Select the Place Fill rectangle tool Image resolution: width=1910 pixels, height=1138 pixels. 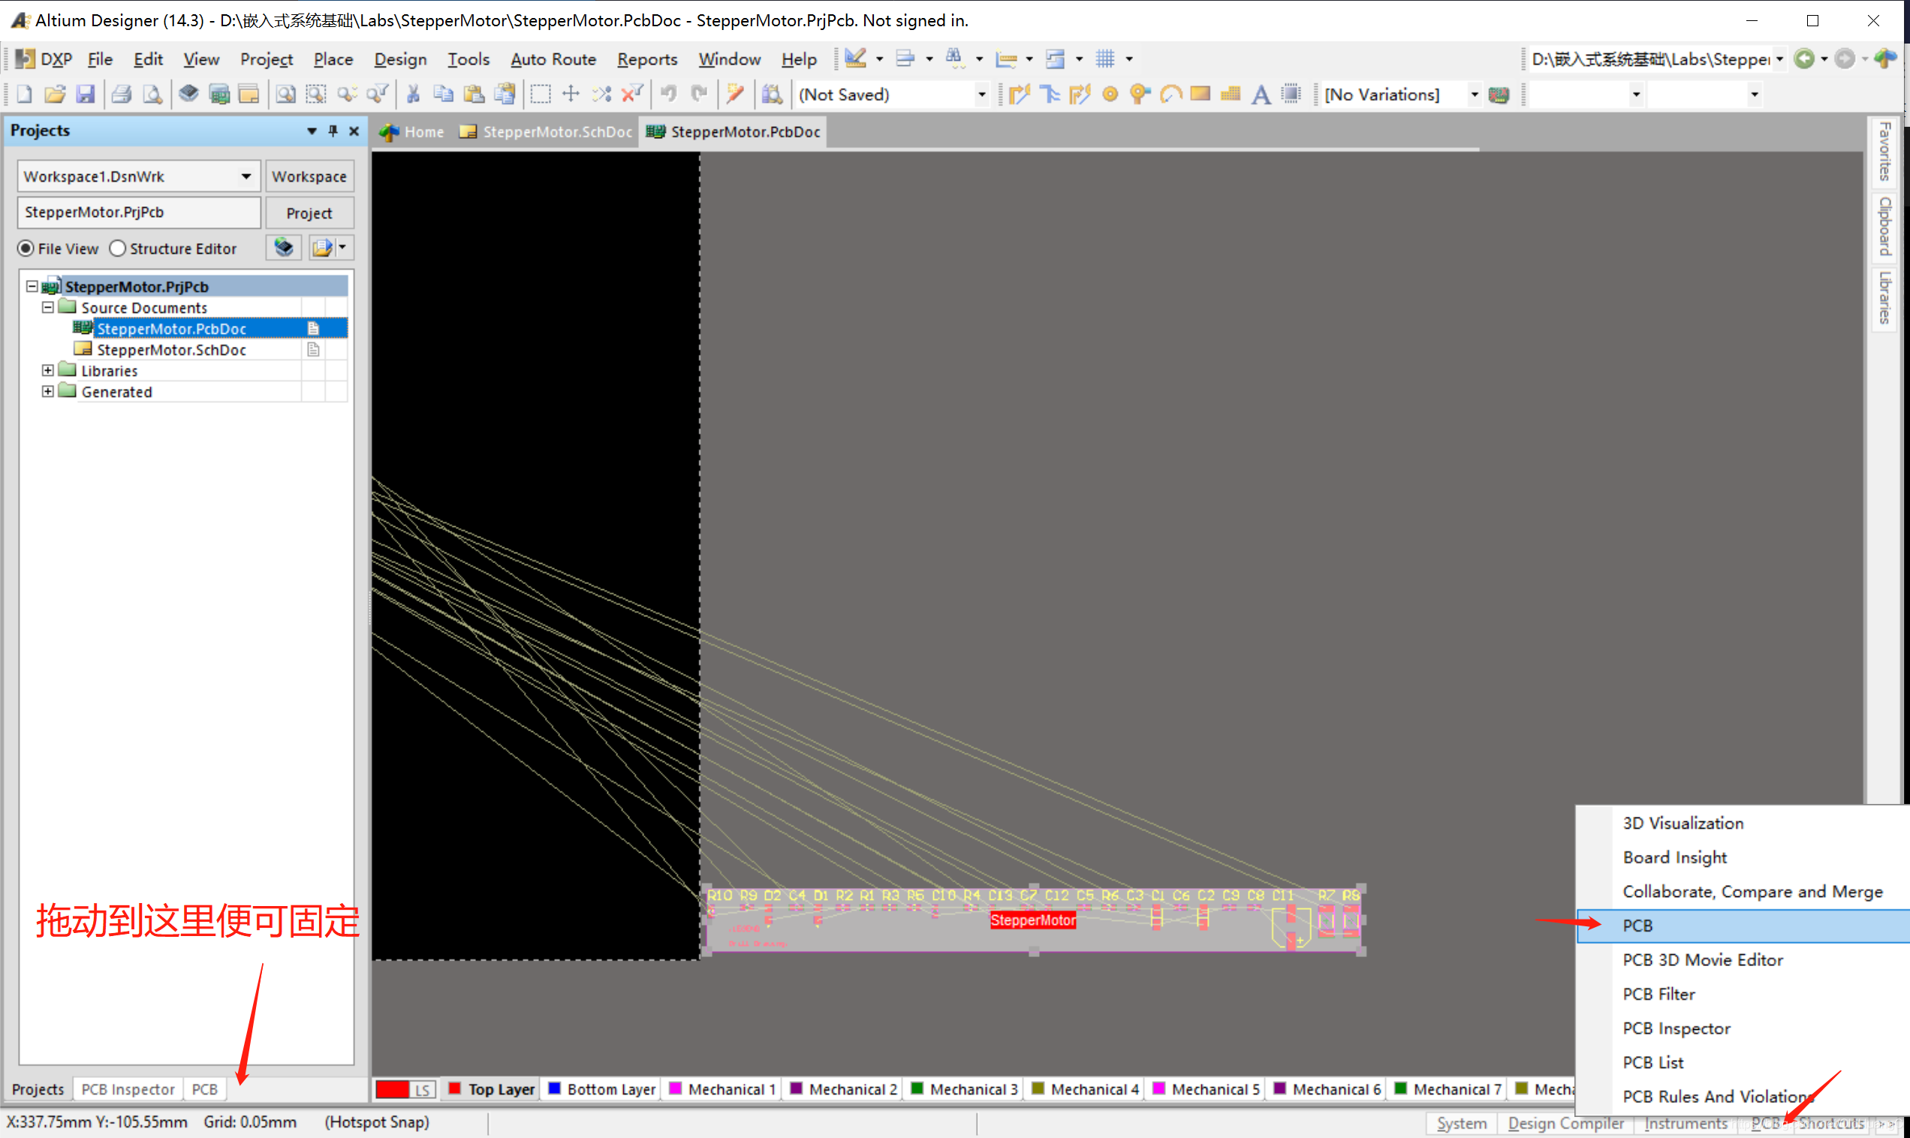pos(1200,95)
